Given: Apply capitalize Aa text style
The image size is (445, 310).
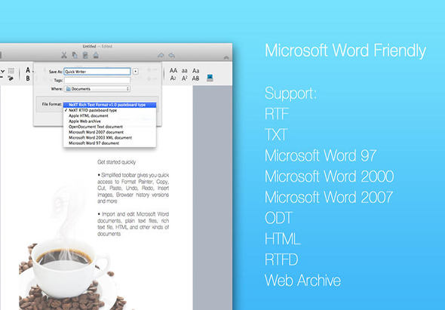Looking at the screenshot, I should click(x=196, y=70).
